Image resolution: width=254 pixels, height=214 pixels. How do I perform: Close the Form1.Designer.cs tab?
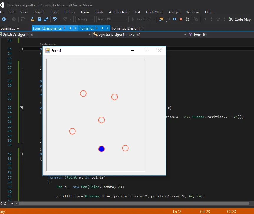click(75, 28)
